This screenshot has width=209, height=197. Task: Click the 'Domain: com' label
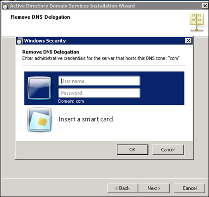(71, 101)
